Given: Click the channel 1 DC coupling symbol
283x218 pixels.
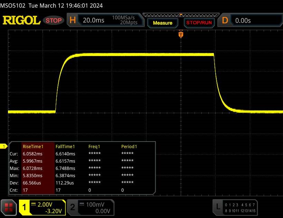Looking at the screenshot, I should coord(34,204).
